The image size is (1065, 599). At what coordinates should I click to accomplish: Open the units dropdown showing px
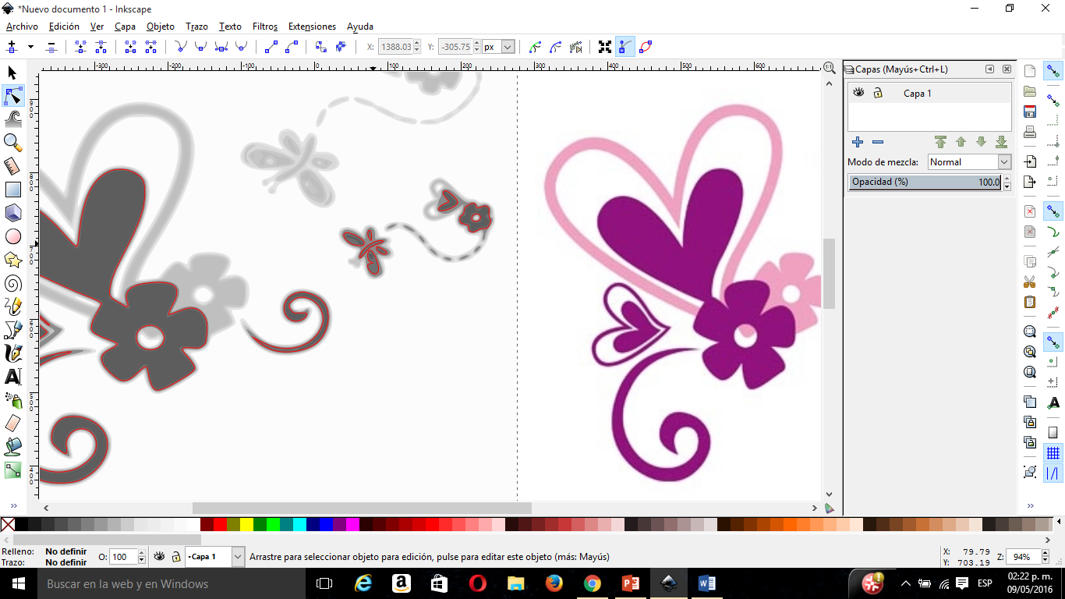(x=508, y=46)
